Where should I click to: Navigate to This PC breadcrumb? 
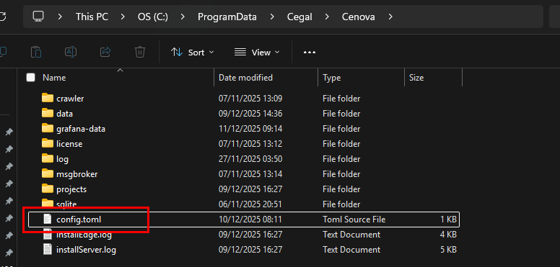coord(92,17)
